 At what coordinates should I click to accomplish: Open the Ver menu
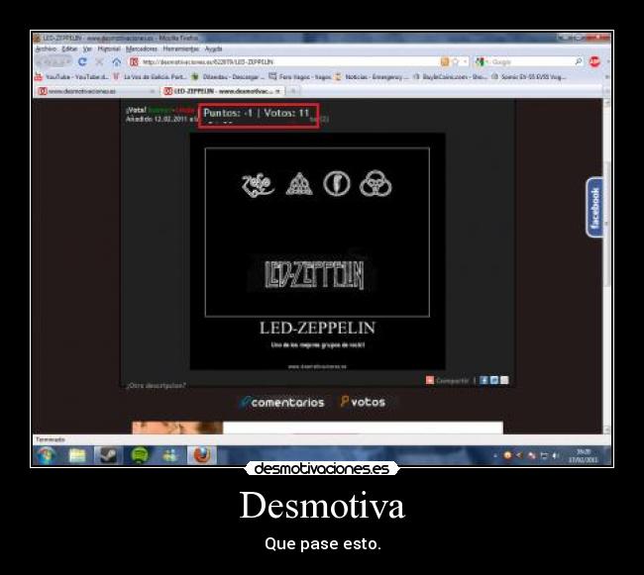(87, 48)
